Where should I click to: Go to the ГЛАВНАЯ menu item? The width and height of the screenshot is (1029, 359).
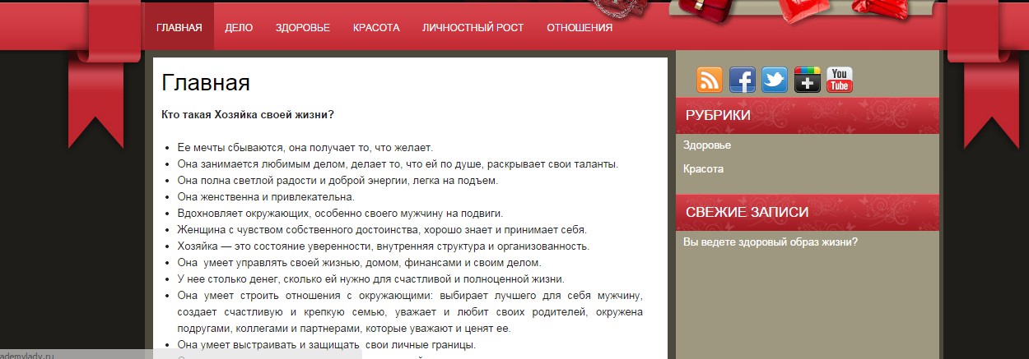point(179,27)
